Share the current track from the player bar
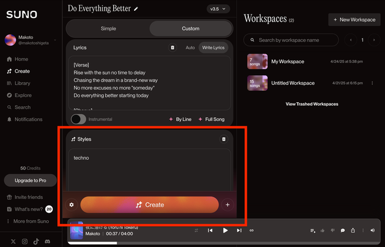The height and width of the screenshot is (247, 385). click(x=353, y=230)
